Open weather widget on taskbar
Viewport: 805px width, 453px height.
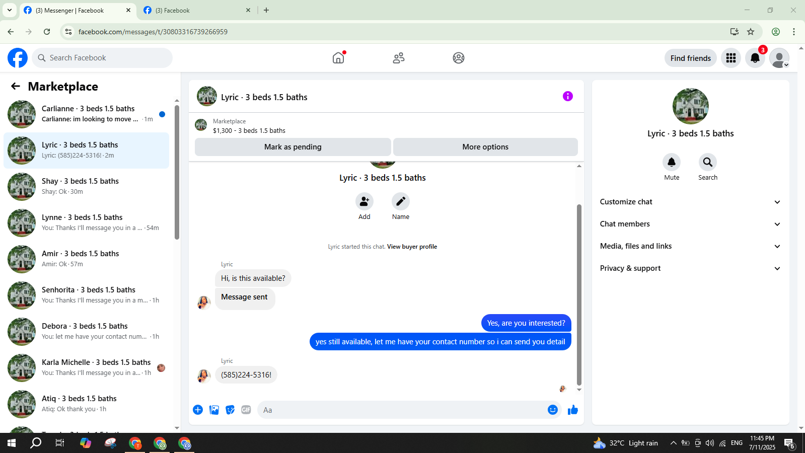tap(626, 443)
